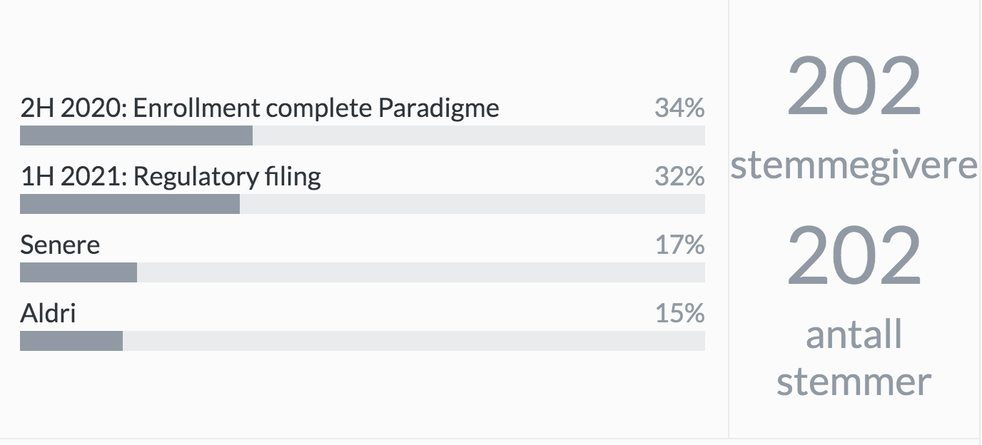
Task: Click the unfilled part of the Regulatory filing bar
Action: point(472,204)
